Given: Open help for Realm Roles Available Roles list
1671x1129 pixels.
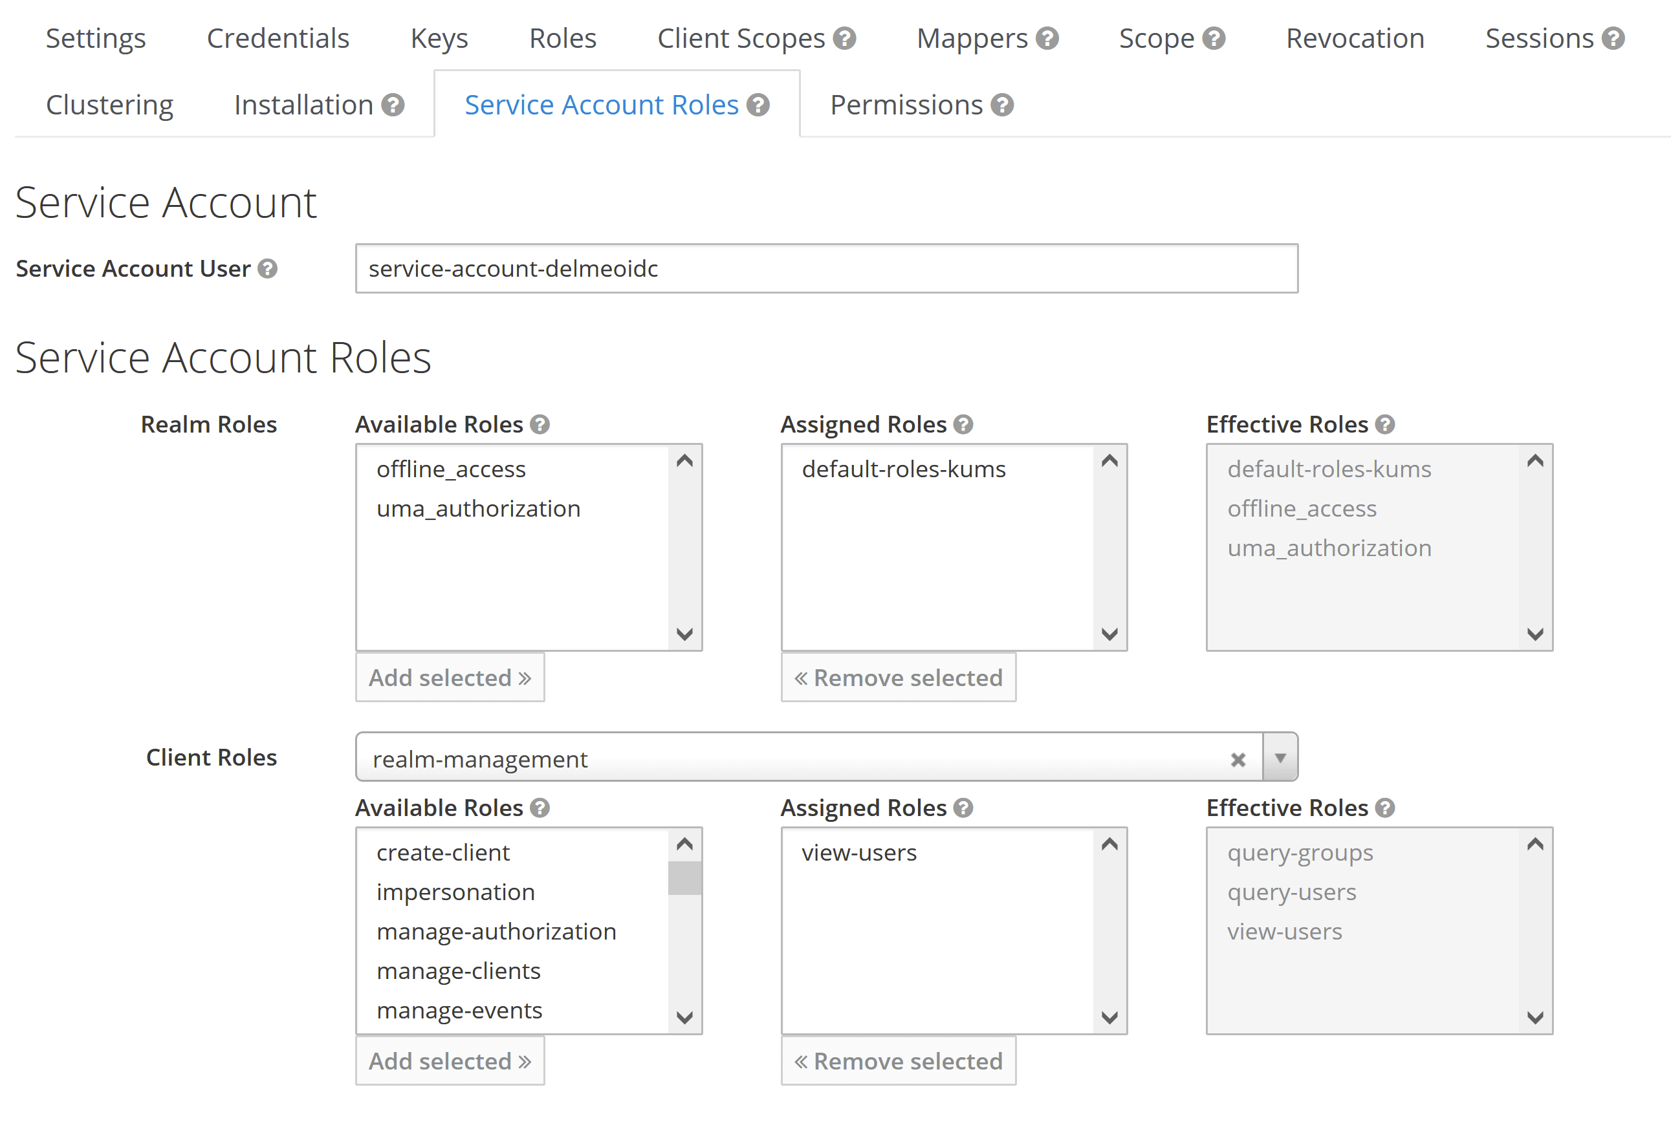Looking at the screenshot, I should tap(540, 425).
